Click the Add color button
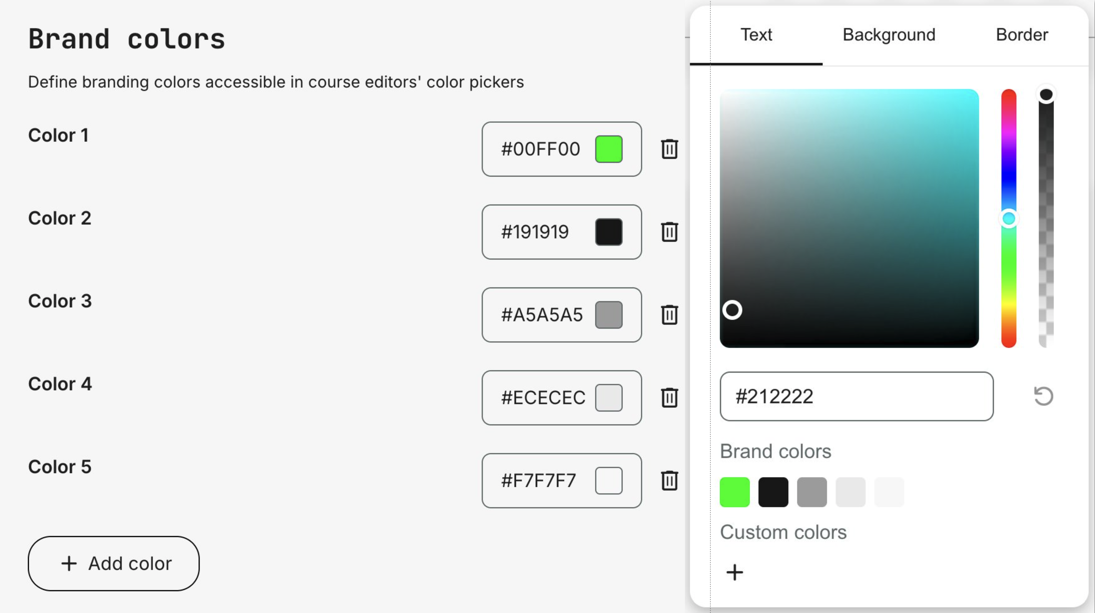Image resolution: width=1095 pixels, height=613 pixels. (114, 564)
